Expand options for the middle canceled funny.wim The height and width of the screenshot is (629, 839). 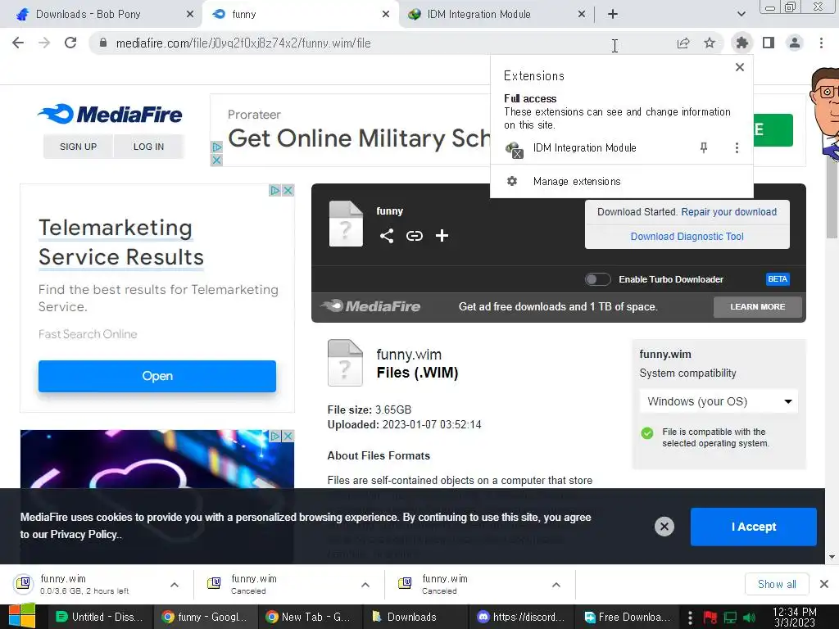click(365, 585)
